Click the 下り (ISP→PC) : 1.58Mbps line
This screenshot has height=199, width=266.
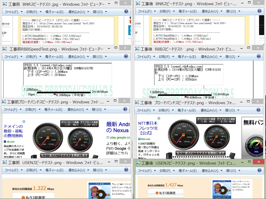[178, 76]
